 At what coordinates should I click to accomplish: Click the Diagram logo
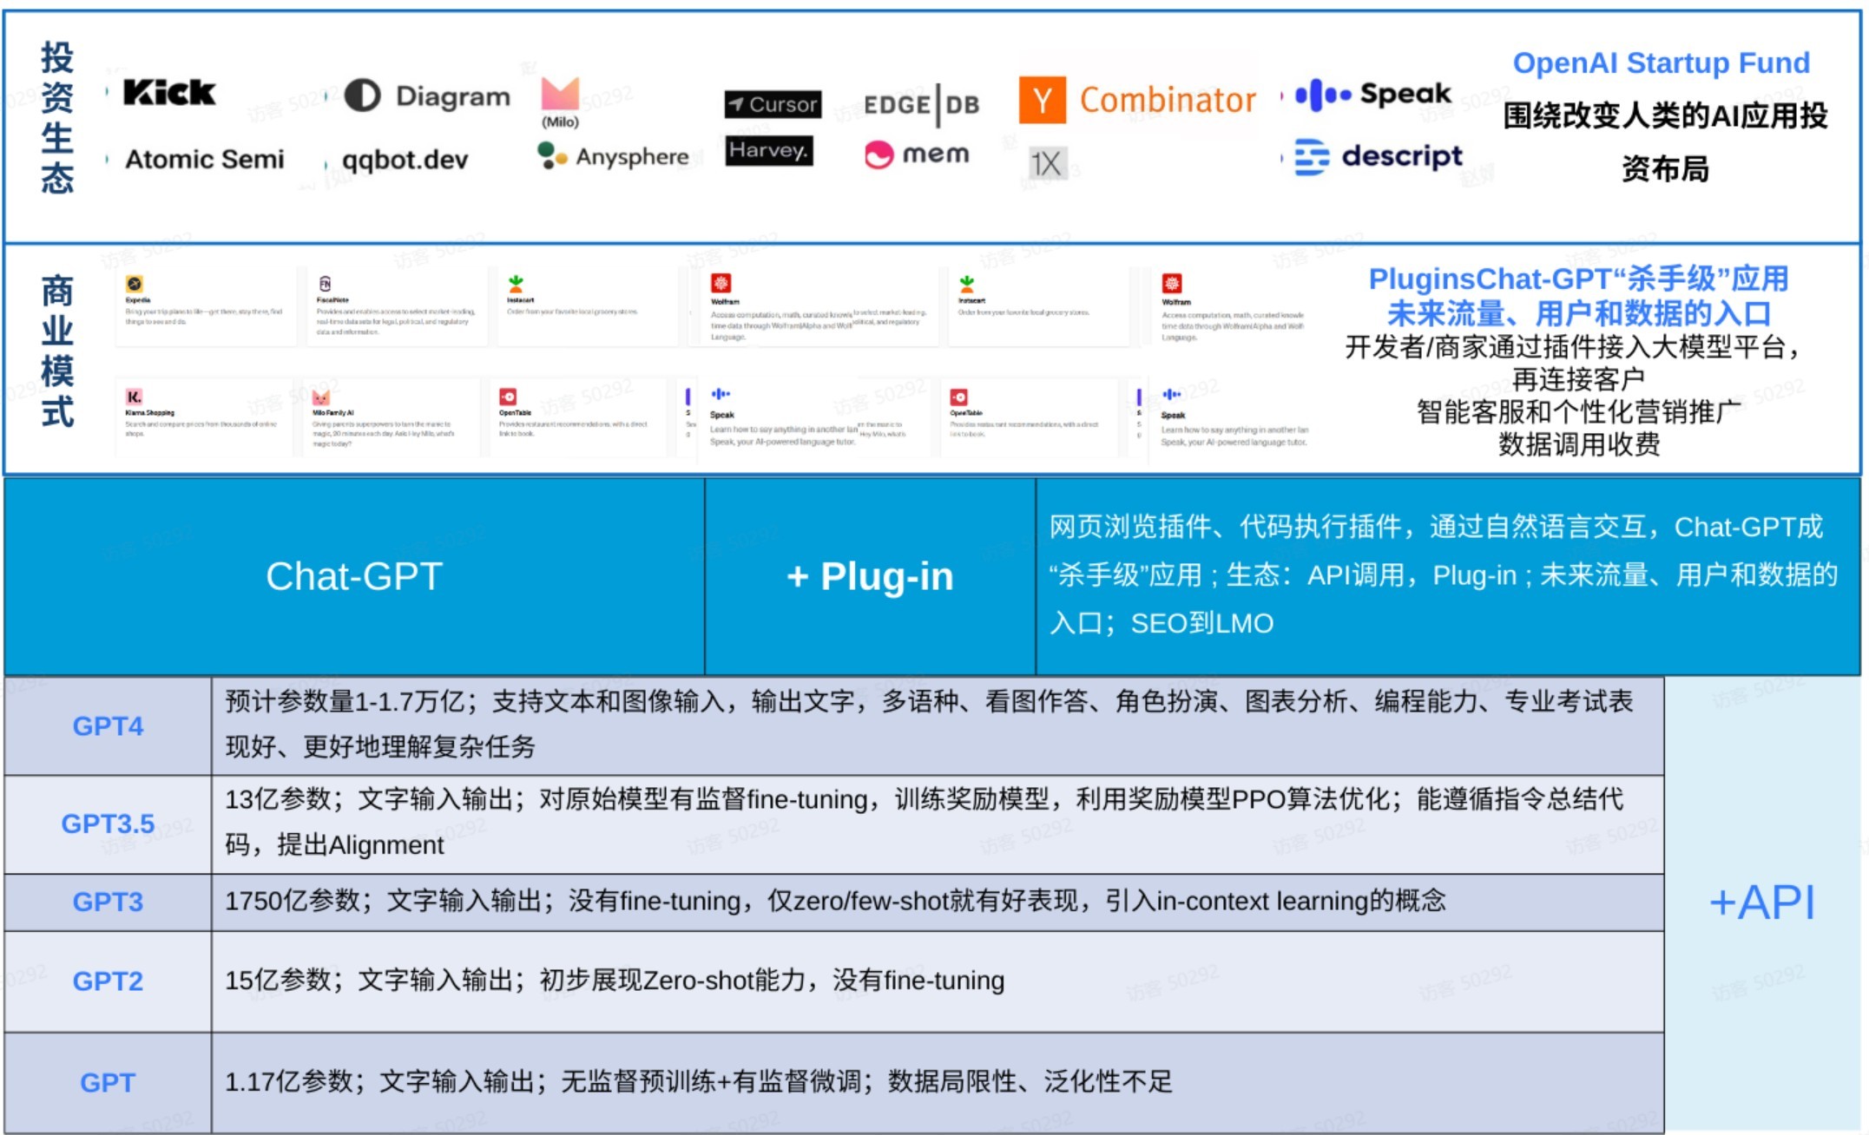tap(427, 96)
